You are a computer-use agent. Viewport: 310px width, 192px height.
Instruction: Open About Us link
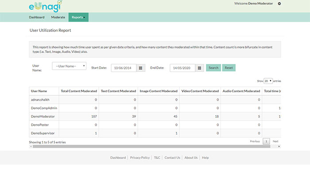click(191, 158)
